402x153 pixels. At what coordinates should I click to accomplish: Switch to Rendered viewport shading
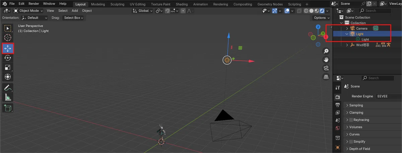tap(322, 11)
